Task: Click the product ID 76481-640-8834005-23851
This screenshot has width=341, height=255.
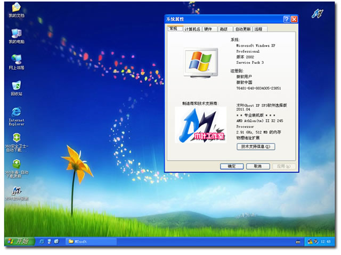Action: pyautogui.click(x=258, y=88)
